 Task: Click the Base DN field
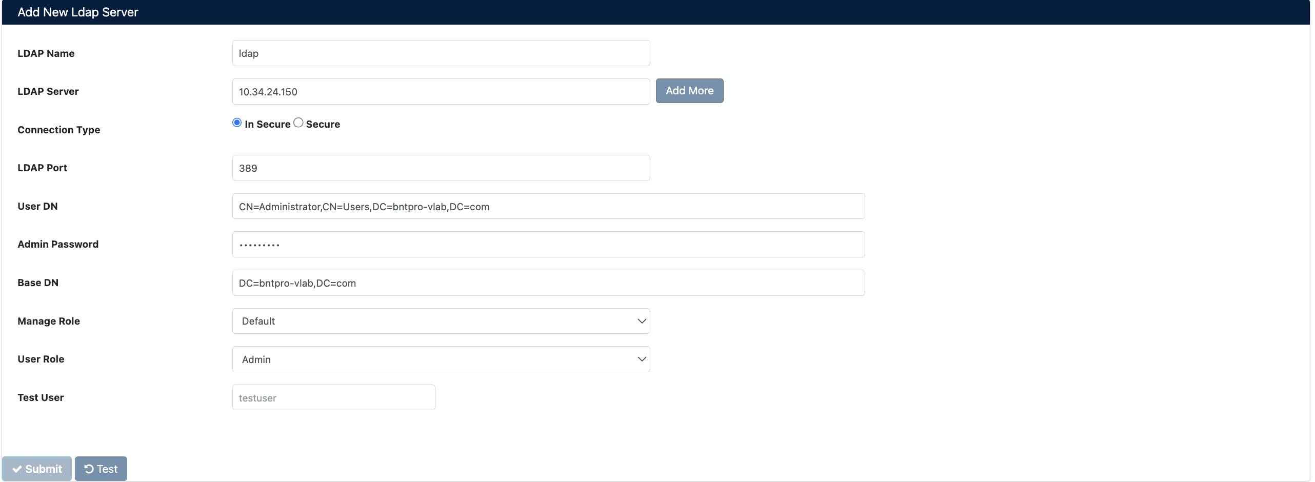[x=548, y=283]
